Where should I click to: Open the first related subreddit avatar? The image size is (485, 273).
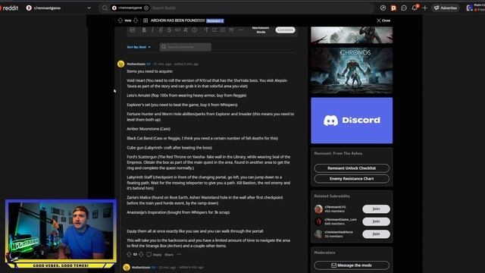coord(318,209)
